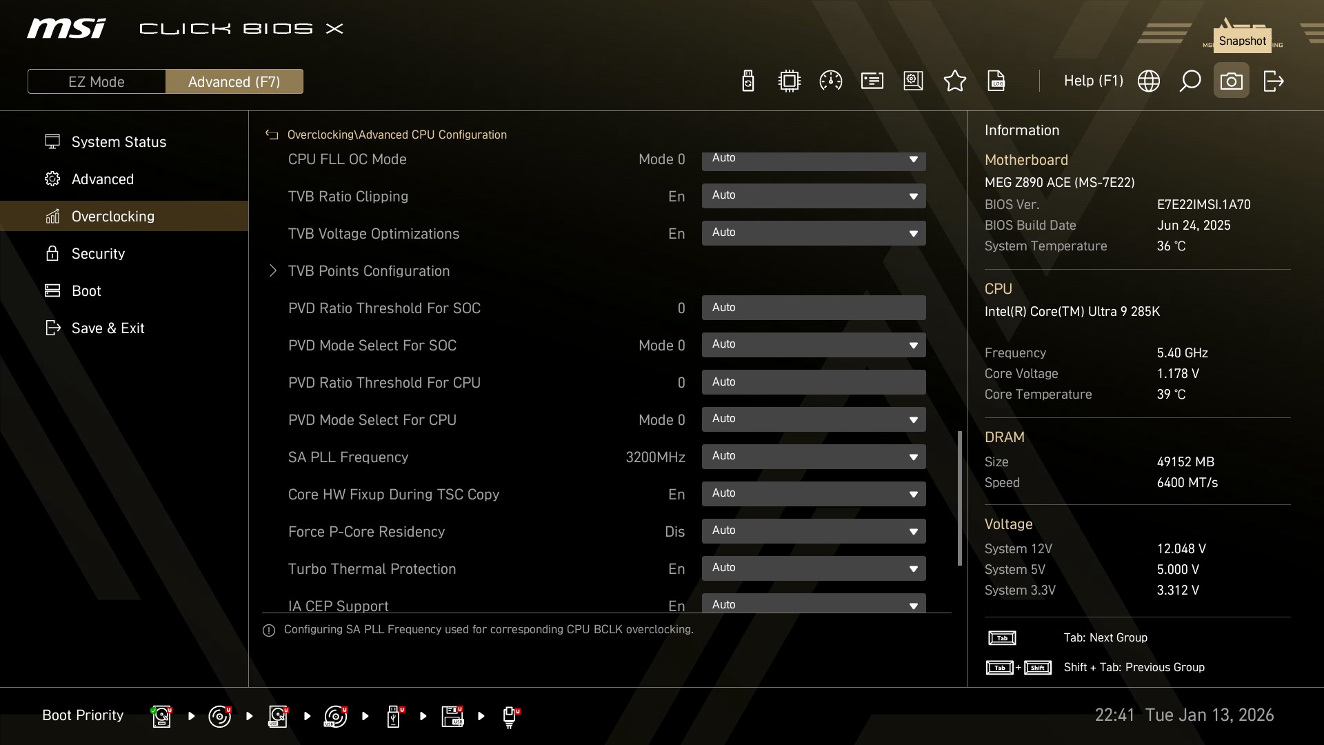Screen dimensions: 1324x745
Task: Select Save & Exit in sidebar
Action: pyautogui.click(x=108, y=328)
